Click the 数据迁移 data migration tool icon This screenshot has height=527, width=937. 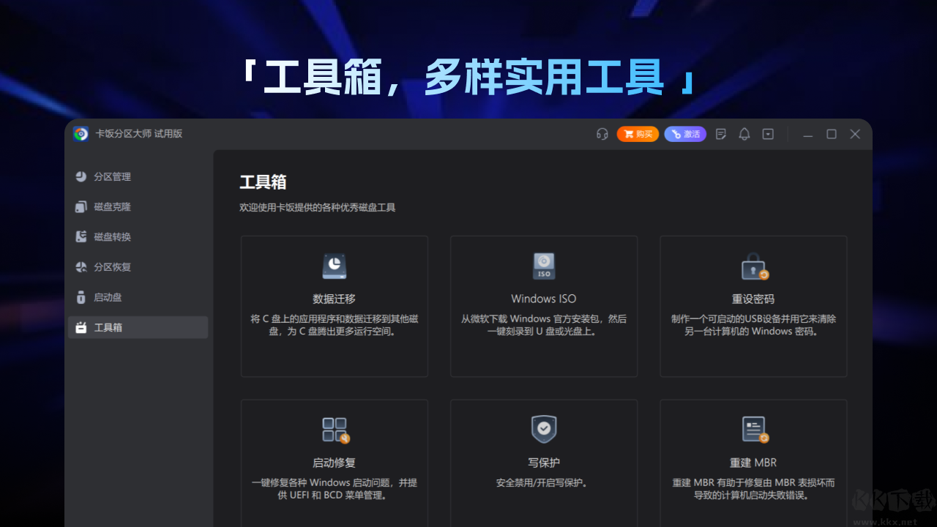click(x=334, y=266)
